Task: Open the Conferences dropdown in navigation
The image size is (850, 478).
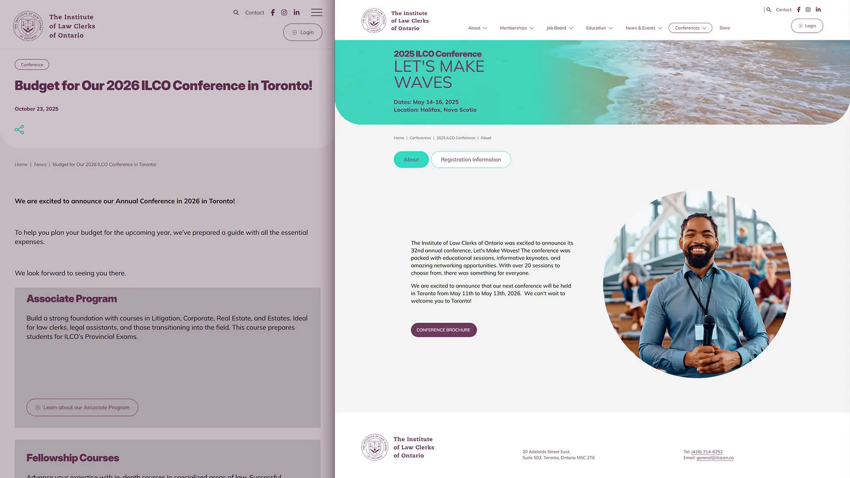Action: point(690,28)
